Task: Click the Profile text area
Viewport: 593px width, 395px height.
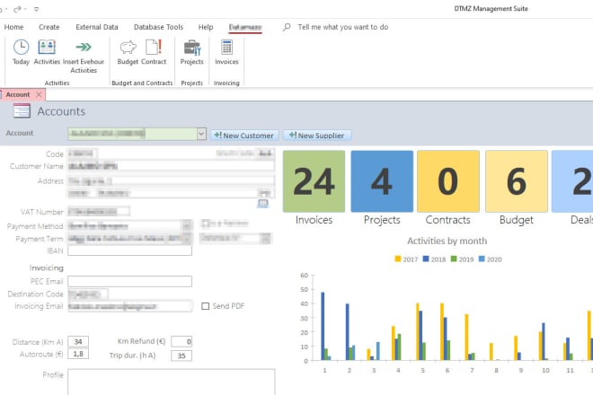Action: coord(172,382)
